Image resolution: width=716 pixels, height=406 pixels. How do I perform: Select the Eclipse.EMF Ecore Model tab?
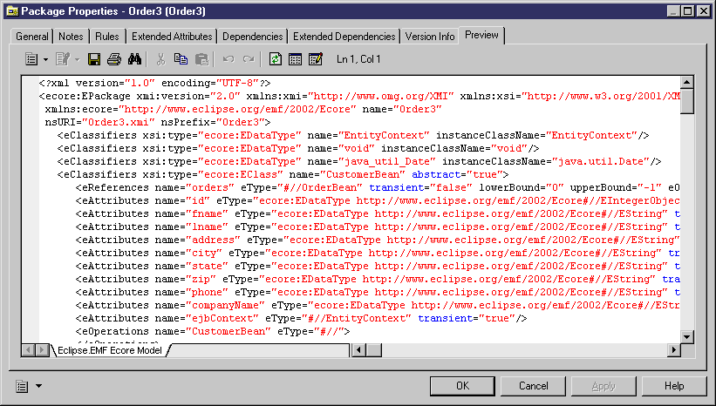tap(109, 350)
